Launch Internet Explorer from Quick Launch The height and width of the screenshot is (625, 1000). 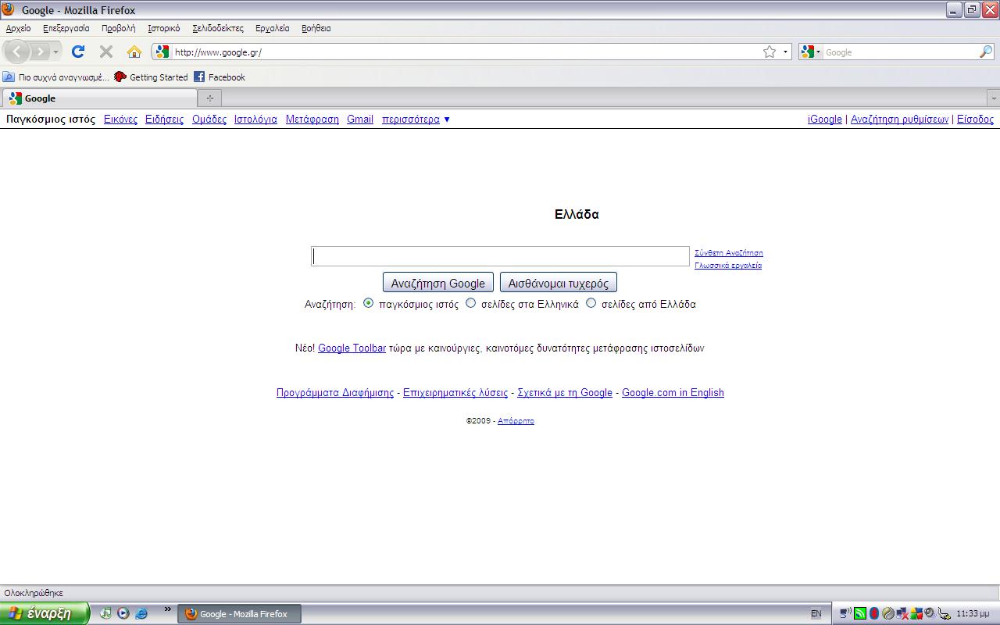coord(141,613)
